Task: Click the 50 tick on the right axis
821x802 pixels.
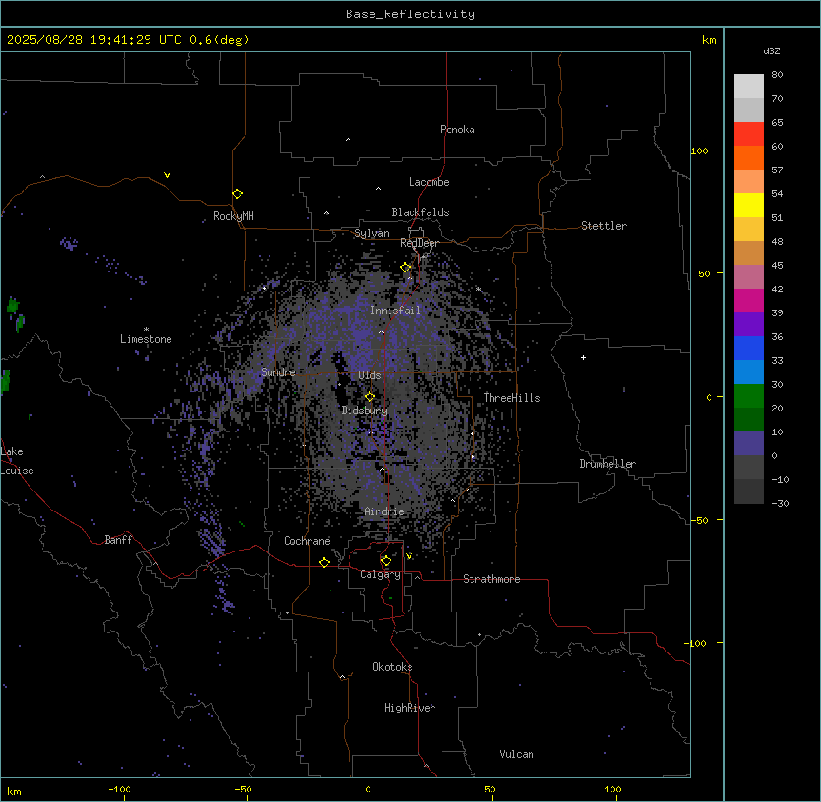Action: pyautogui.click(x=704, y=273)
